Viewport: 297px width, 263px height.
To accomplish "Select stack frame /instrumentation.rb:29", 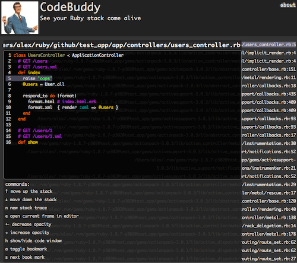I will [x=269, y=185].
